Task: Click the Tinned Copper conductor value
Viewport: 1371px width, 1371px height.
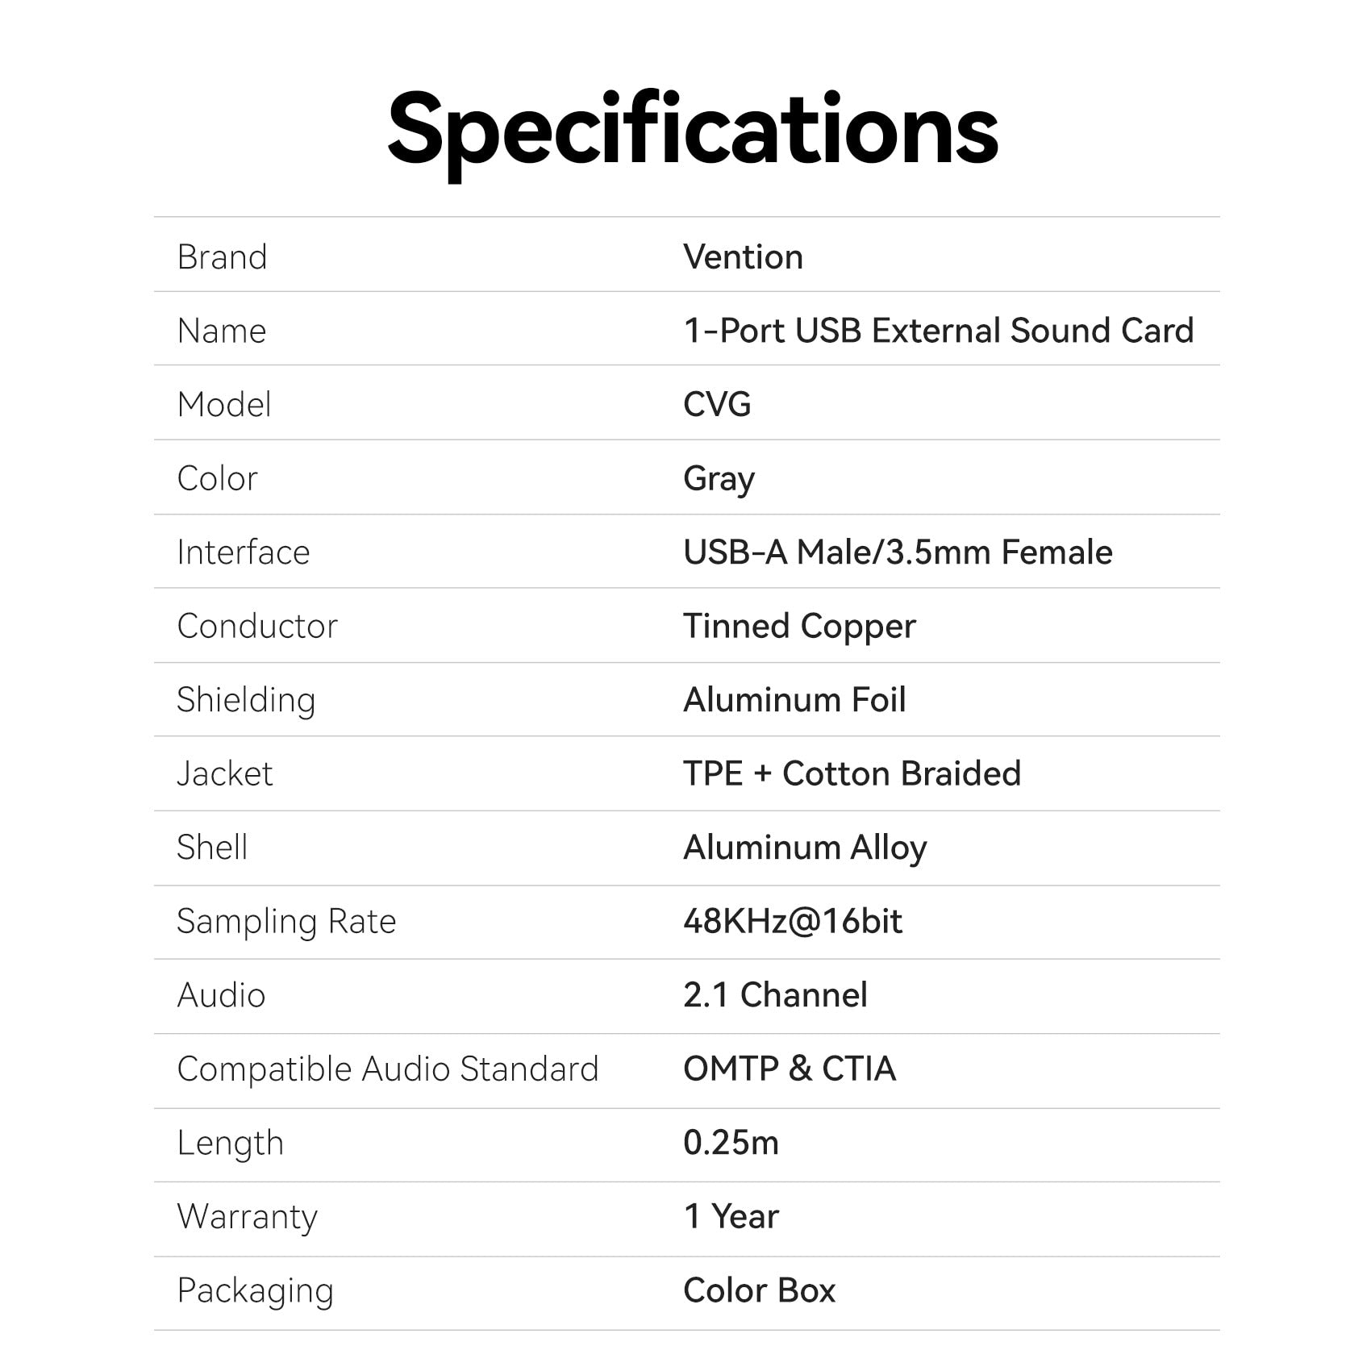Action: [799, 627]
